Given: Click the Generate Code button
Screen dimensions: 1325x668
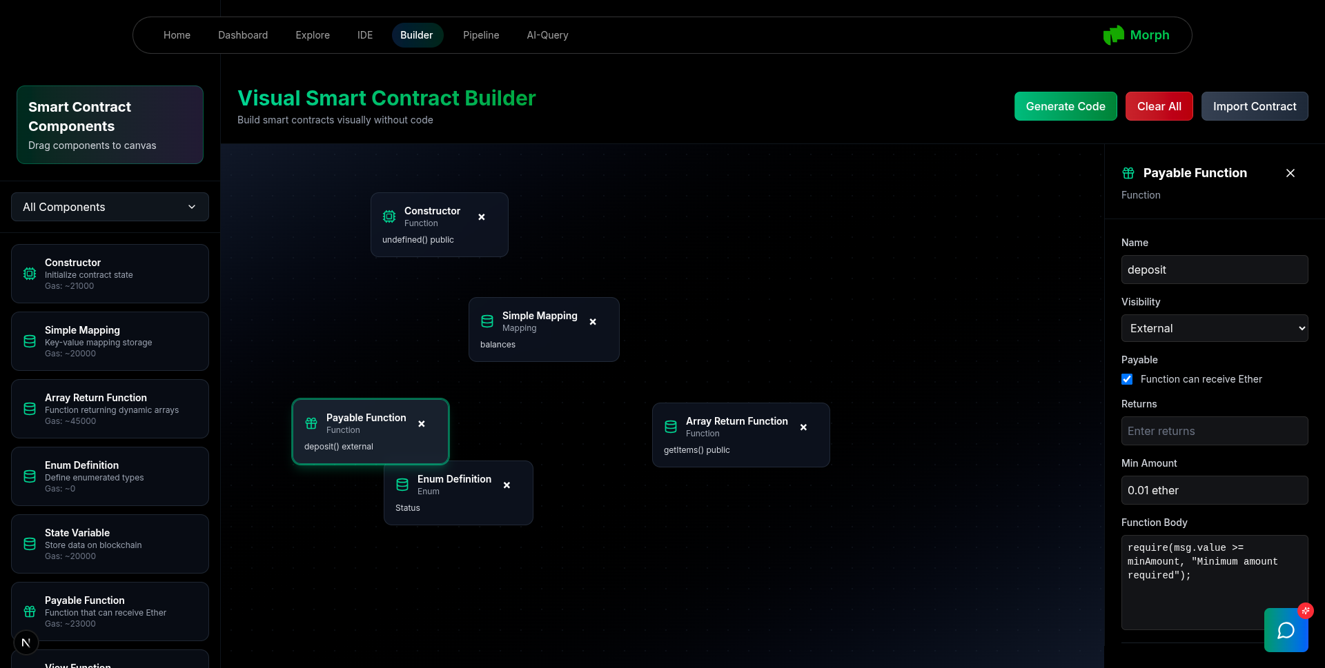Looking at the screenshot, I should [x=1066, y=106].
